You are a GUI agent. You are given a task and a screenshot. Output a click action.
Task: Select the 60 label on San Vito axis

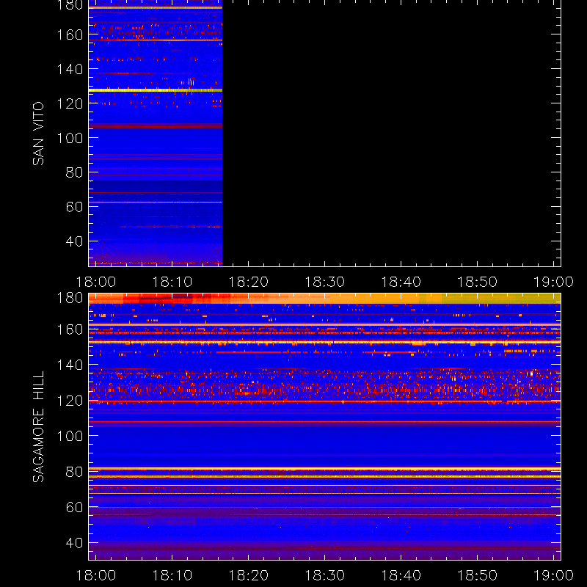(74, 207)
